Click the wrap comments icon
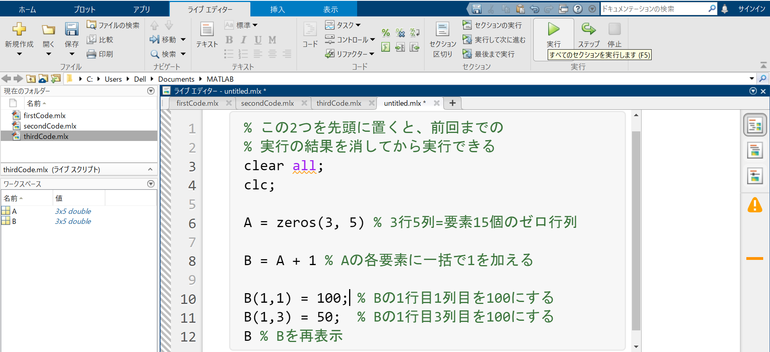The width and height of the screenshot is (770, 352). pos(414,32)
